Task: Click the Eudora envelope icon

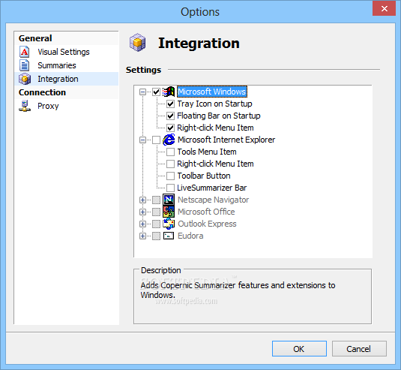Action: pos(169,236)
